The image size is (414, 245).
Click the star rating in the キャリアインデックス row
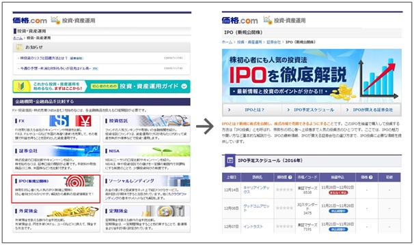tap(284, 190)
